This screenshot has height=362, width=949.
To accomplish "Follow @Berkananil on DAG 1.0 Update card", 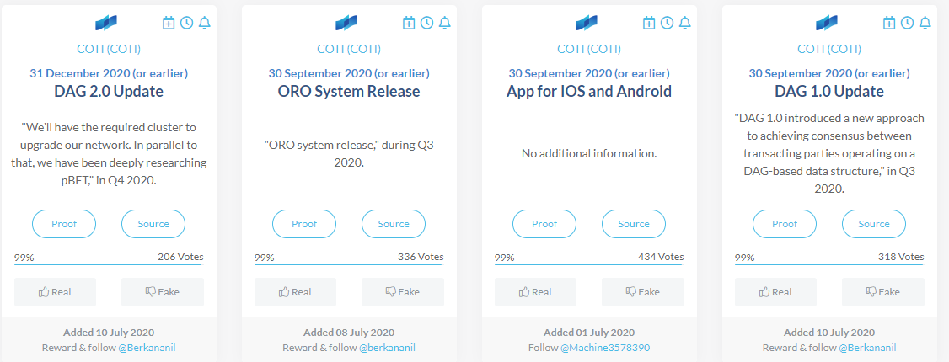I will pos(866,348).
